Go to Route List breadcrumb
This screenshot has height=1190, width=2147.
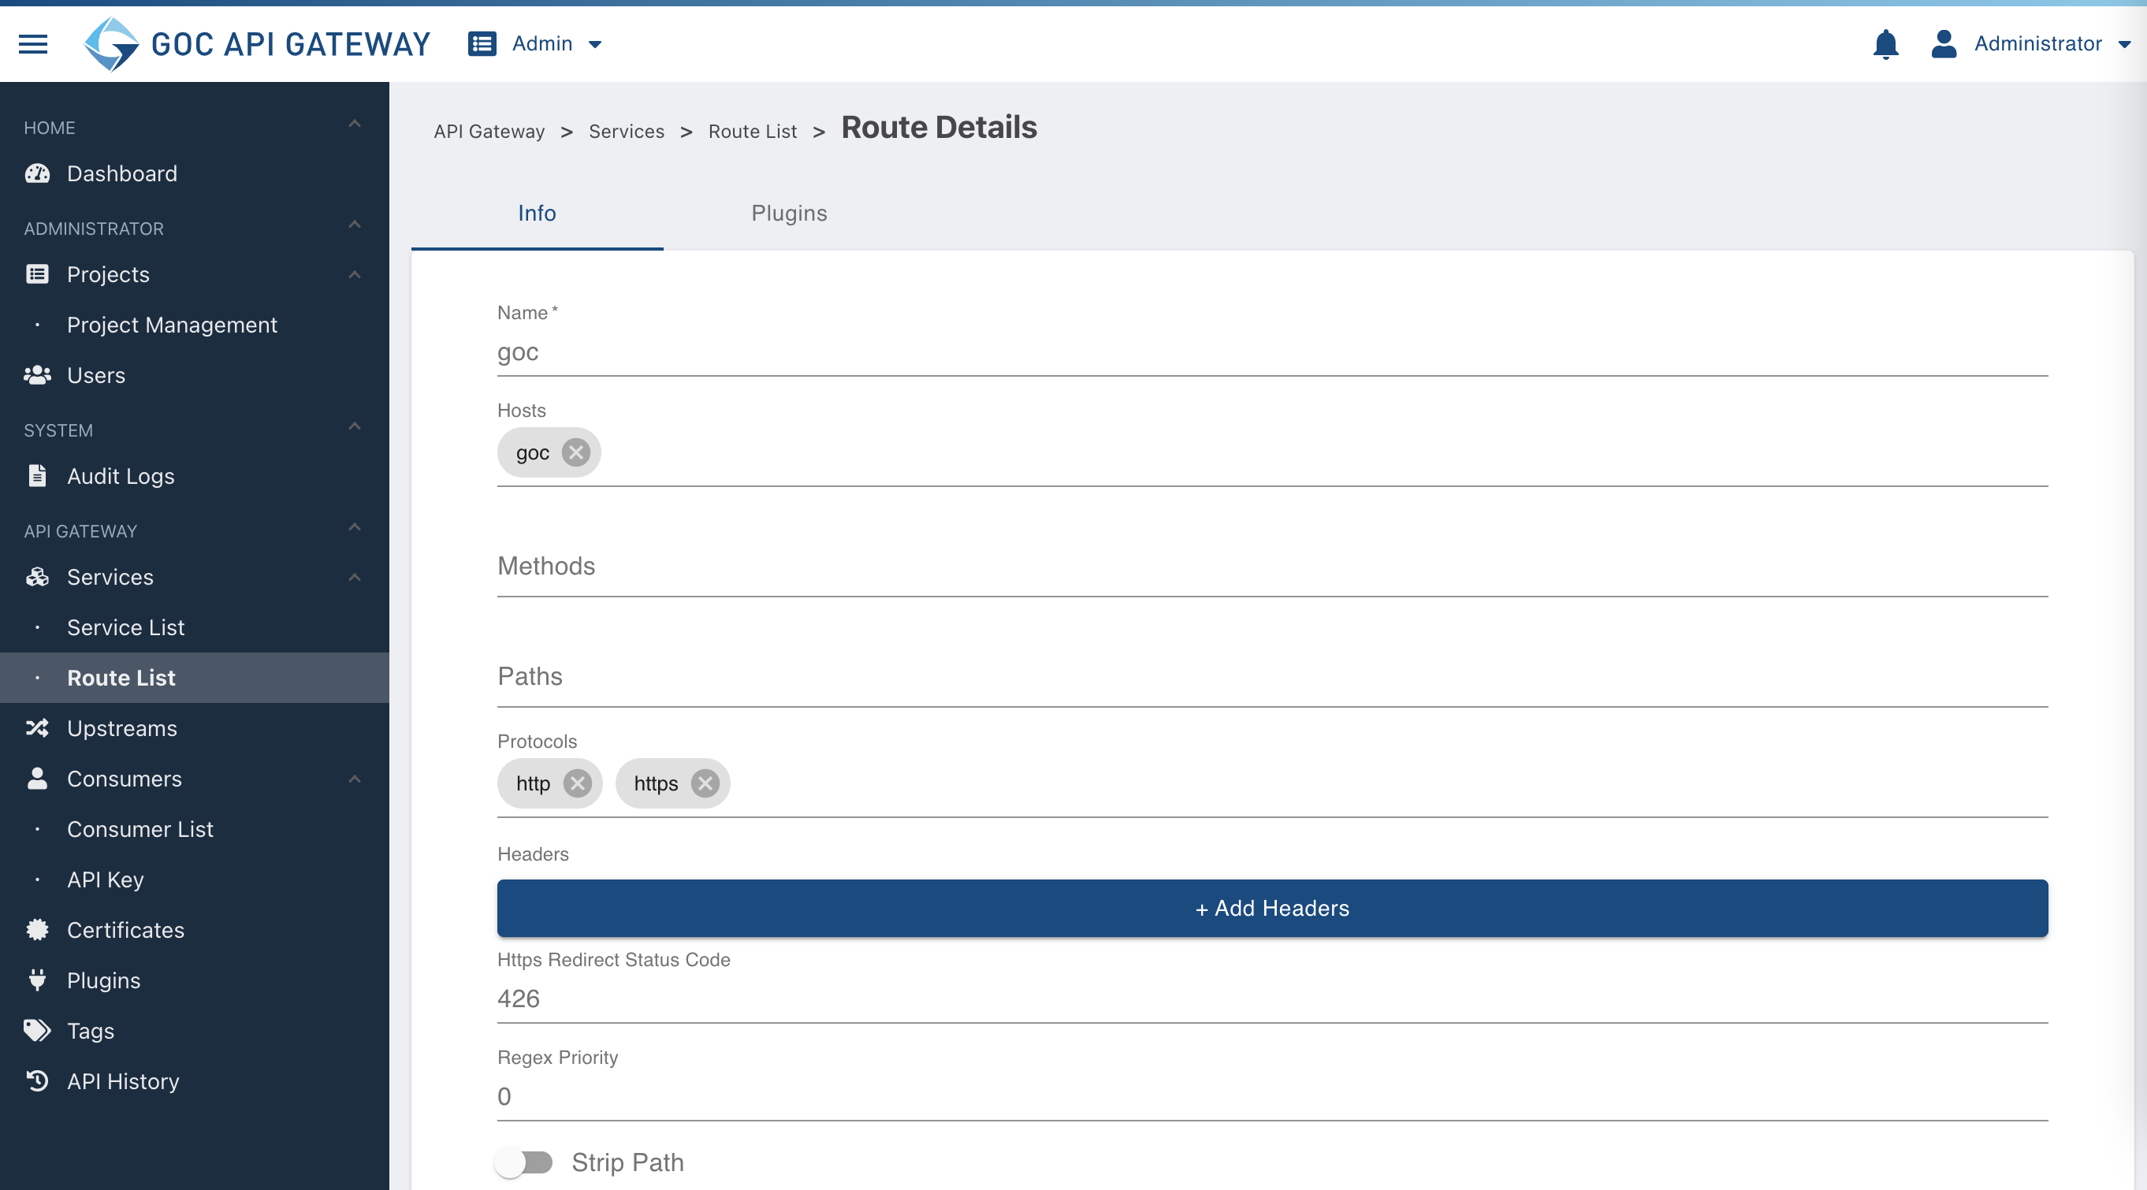pyautogui.click(x=753, y=131)
